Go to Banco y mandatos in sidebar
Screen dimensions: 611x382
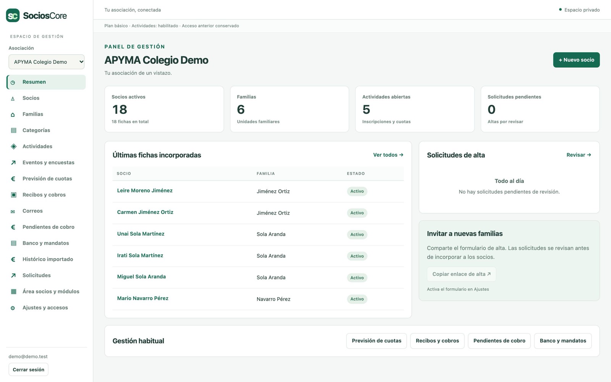pos(46,243)
